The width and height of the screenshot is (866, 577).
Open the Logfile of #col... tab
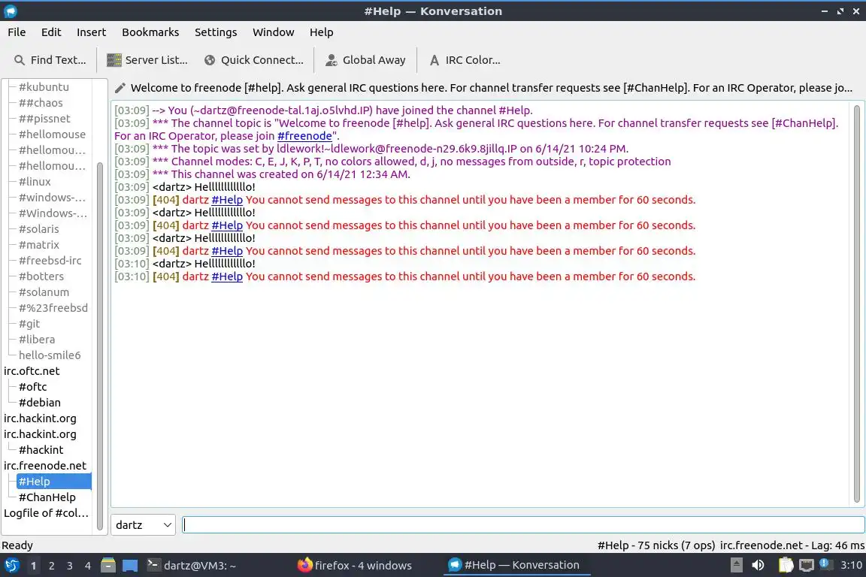pos(47,513)
